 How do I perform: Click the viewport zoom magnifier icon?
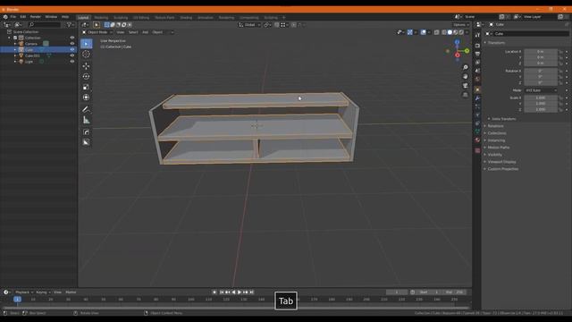point(465,68)
